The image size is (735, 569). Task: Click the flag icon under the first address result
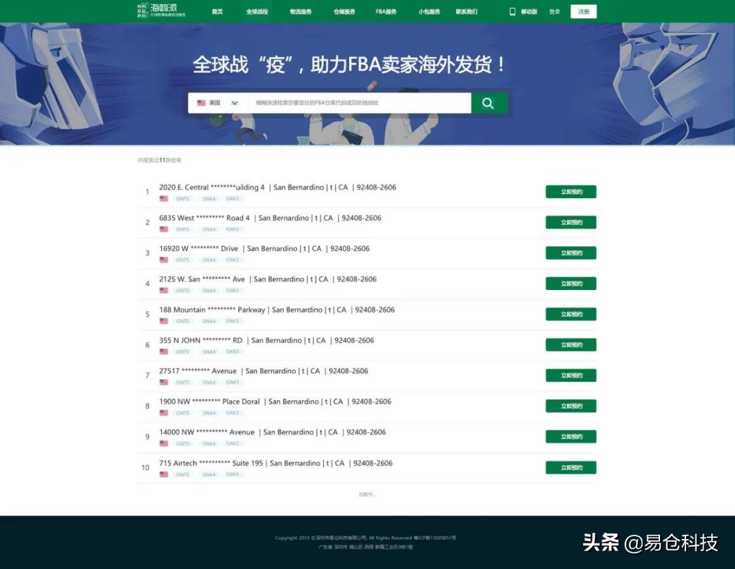click(163, 198)
